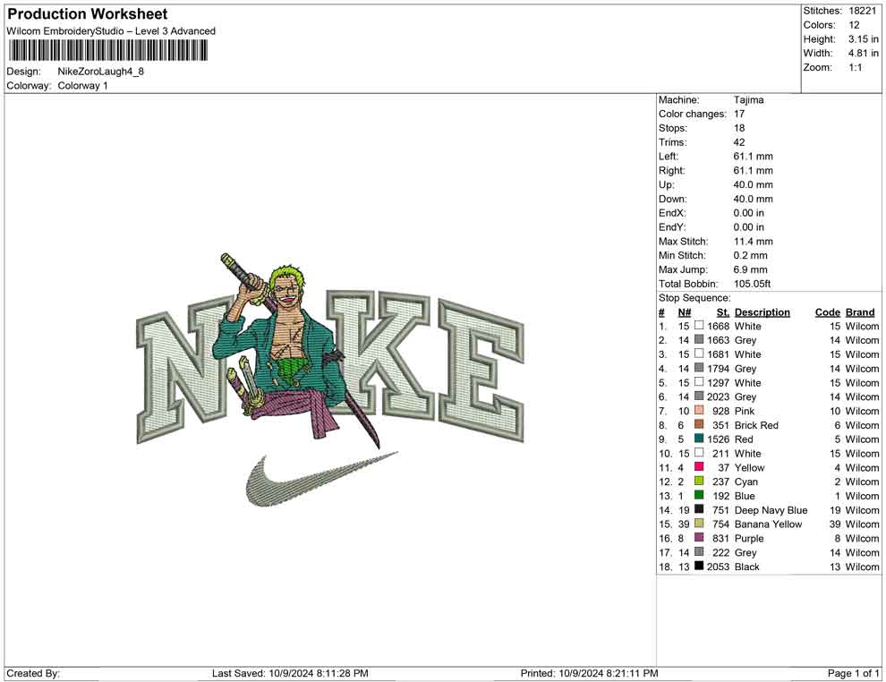
Task: Click the 'Stop Sequence:' label
Action: click(694, 298)
